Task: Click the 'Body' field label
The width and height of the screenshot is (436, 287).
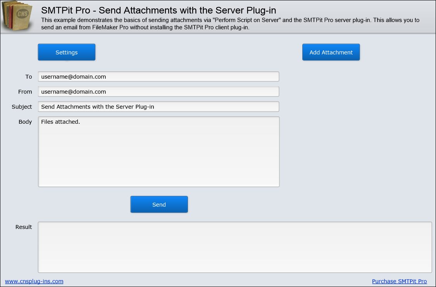Action: point(25,122)
